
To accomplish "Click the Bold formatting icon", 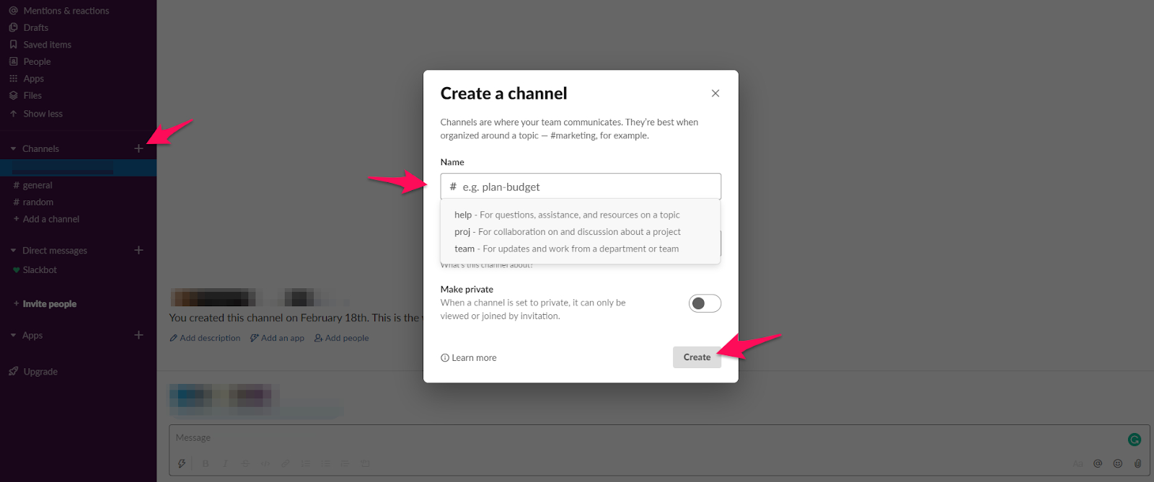I will [206, 463].
